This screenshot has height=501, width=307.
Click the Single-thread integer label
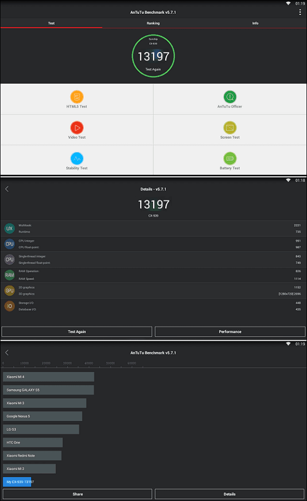(32, 256)
